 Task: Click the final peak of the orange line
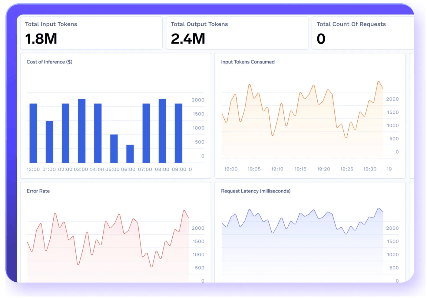point(379,81)
